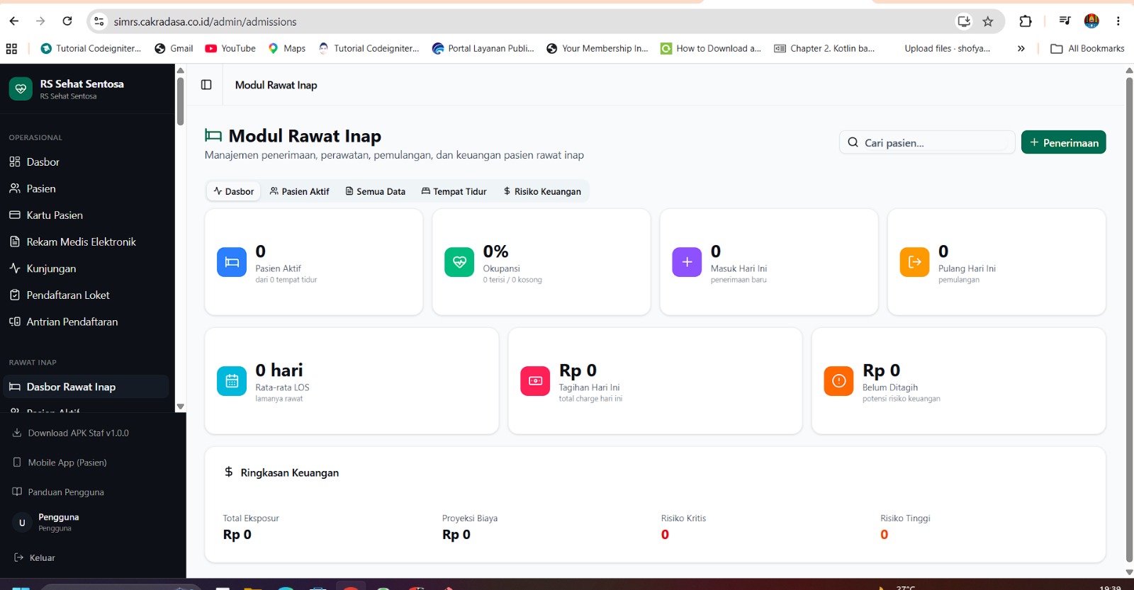1134x590 pixels.
Task: Click the Penerimaan button
Action: tap(1063, 142)
